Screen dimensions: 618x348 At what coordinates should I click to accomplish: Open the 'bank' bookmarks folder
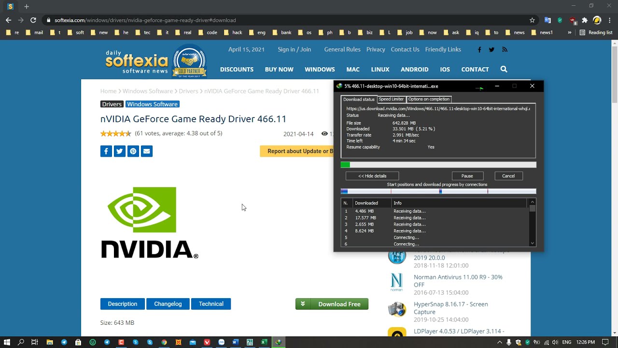282,32
